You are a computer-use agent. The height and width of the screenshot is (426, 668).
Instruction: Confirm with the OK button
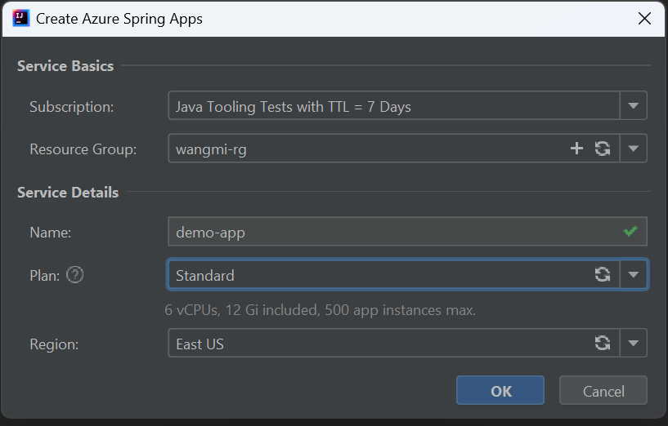[500, 390]
